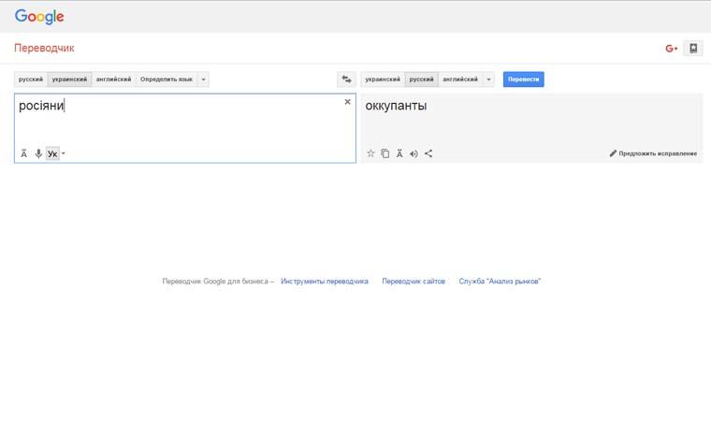Image resolution: width=711 pixels, height=421 pixels.
Task: Choose Определить язык detect option
Action: (x=167, y=80)
